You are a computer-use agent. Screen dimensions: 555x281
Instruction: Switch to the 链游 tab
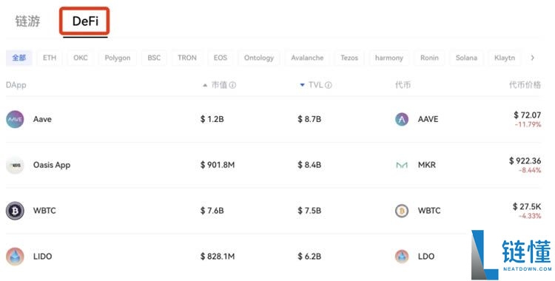click(x=27, y=21)
